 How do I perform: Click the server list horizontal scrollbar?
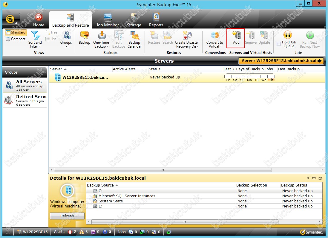tap(163, 170)
